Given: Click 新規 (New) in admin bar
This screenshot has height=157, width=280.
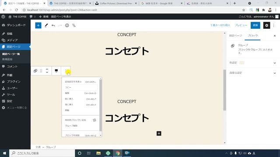Looking at the screenshot, I should click(44, 17).
